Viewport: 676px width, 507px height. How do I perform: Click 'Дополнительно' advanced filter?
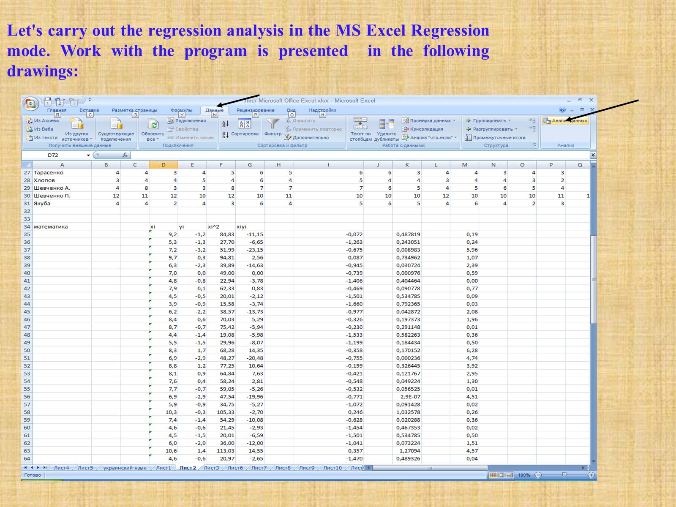click(x=307, y=137)
